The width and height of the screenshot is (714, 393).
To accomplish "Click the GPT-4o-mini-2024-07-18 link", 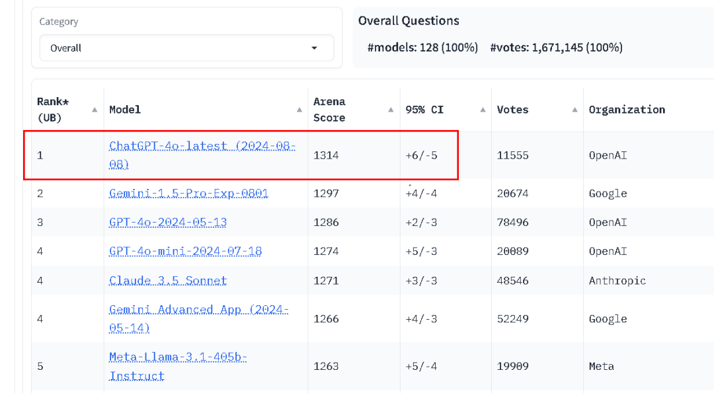I will pos(185,252).
